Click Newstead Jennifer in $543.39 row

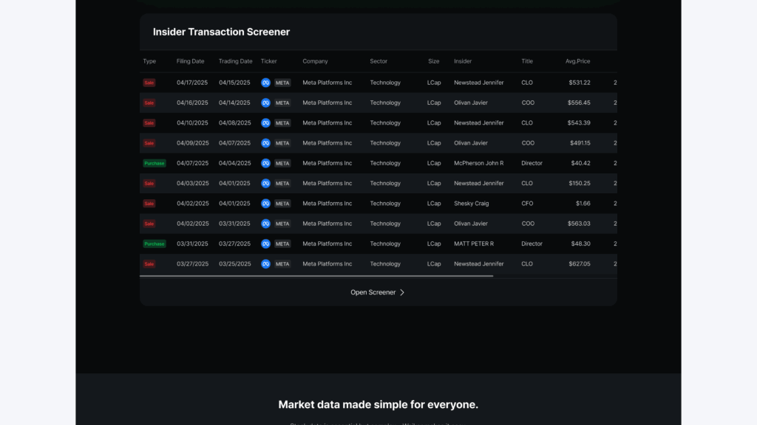coord(478,123)
